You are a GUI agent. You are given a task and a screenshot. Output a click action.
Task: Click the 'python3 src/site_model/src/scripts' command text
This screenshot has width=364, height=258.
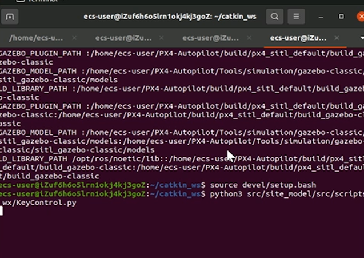(287, 194)
